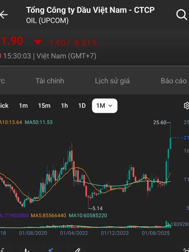Tap the MA50:11.53 indicator label

(x=38, y=122)
